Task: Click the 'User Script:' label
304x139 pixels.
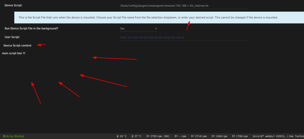Action: [x=12, y=37]
